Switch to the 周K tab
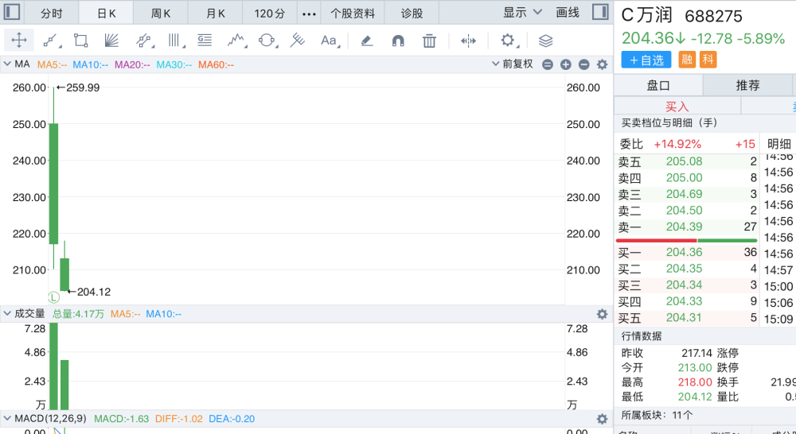 tap(161, 13)
